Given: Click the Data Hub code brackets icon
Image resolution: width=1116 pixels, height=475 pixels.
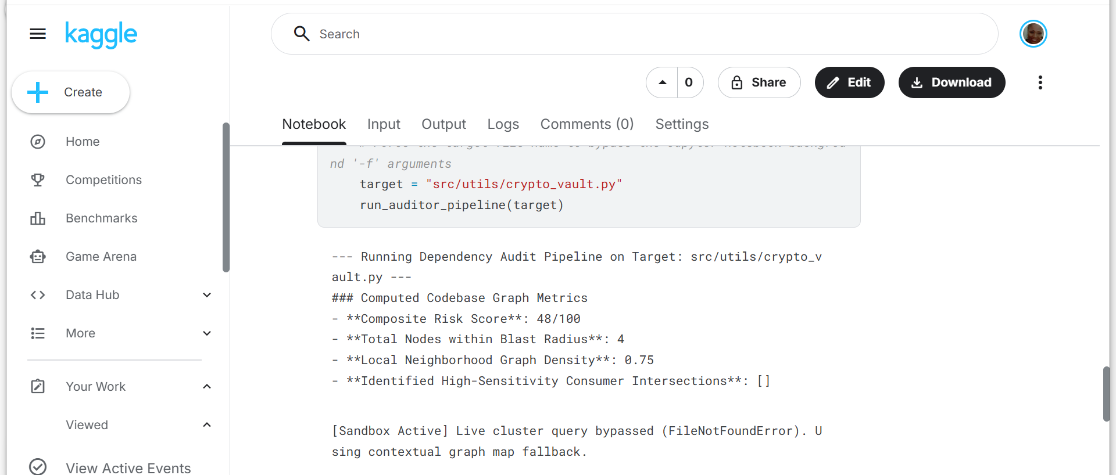Looking at the screenshot, I should click(x=38, y=295).
